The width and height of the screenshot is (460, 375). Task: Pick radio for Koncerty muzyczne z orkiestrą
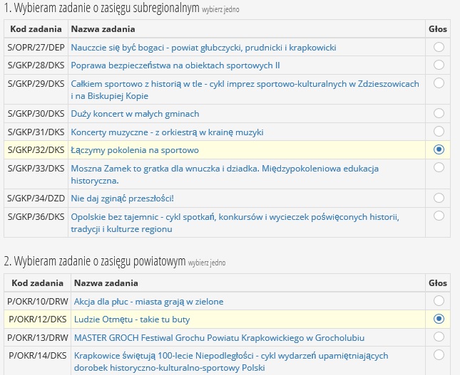coord(439,132)
